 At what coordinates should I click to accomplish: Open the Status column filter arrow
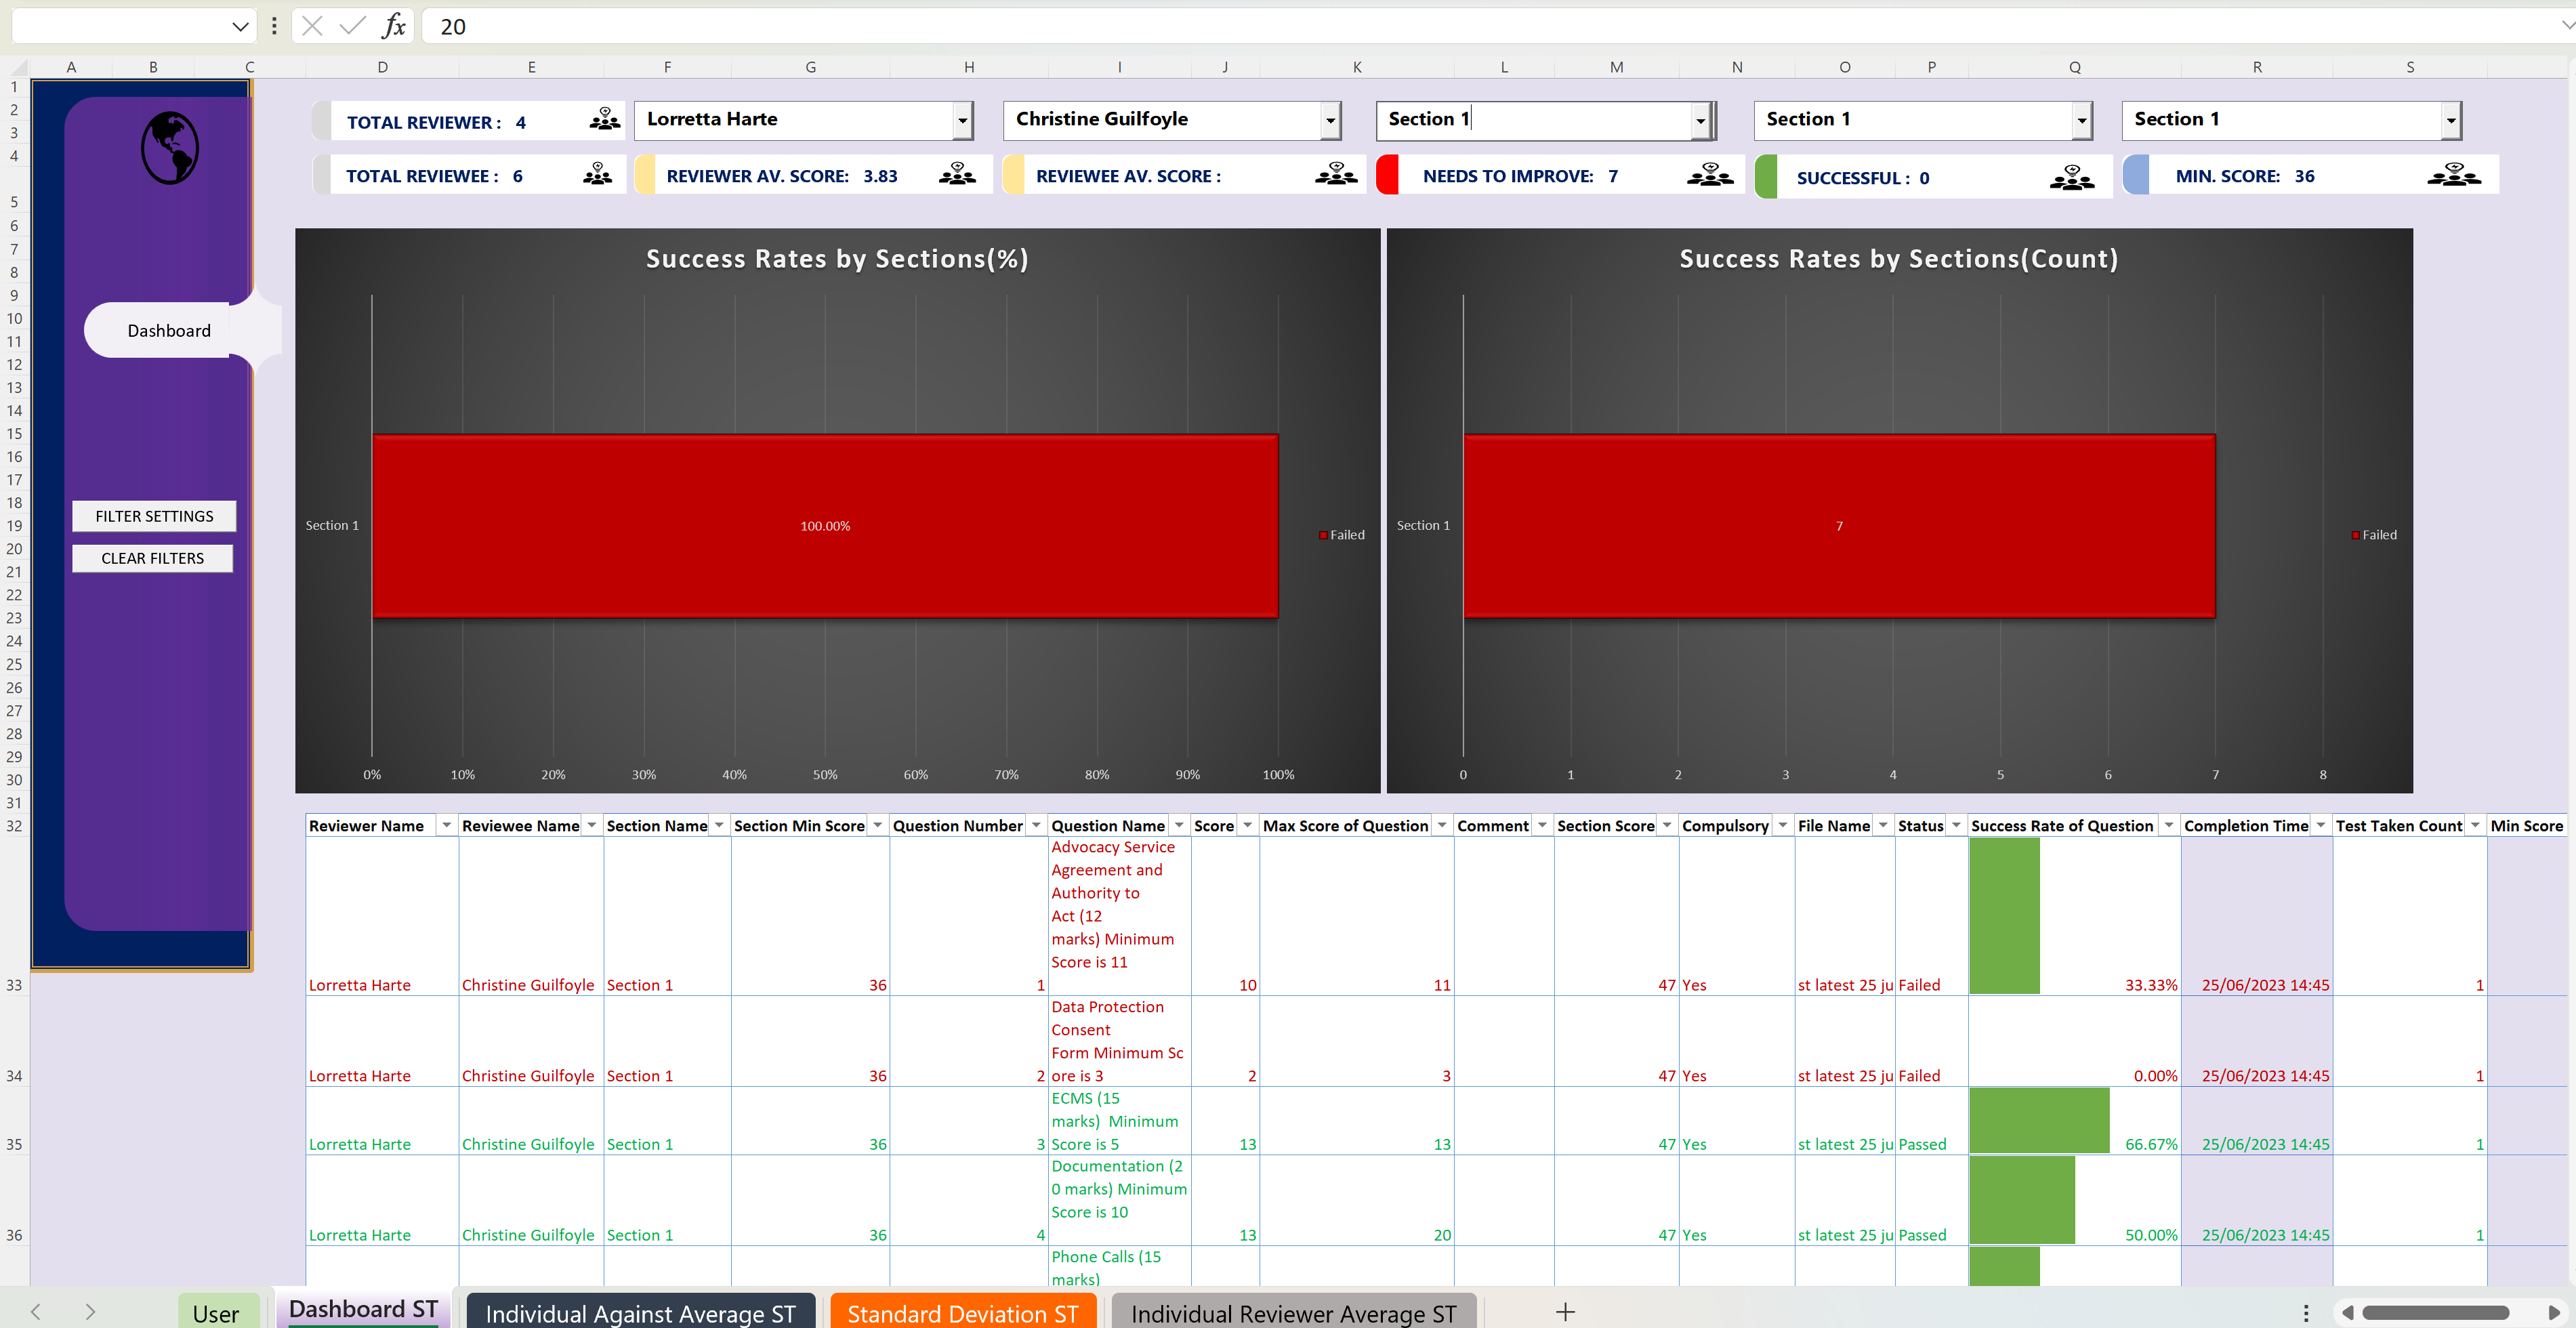tap(1956, 825)
